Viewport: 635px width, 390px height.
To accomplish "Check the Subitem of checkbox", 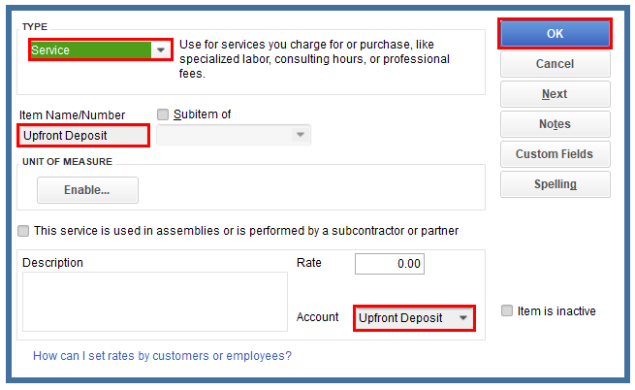I will tap(163, 114).
